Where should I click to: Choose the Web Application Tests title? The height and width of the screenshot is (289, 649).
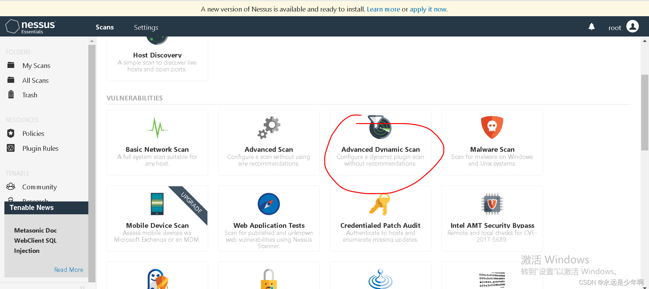(269, 225)
